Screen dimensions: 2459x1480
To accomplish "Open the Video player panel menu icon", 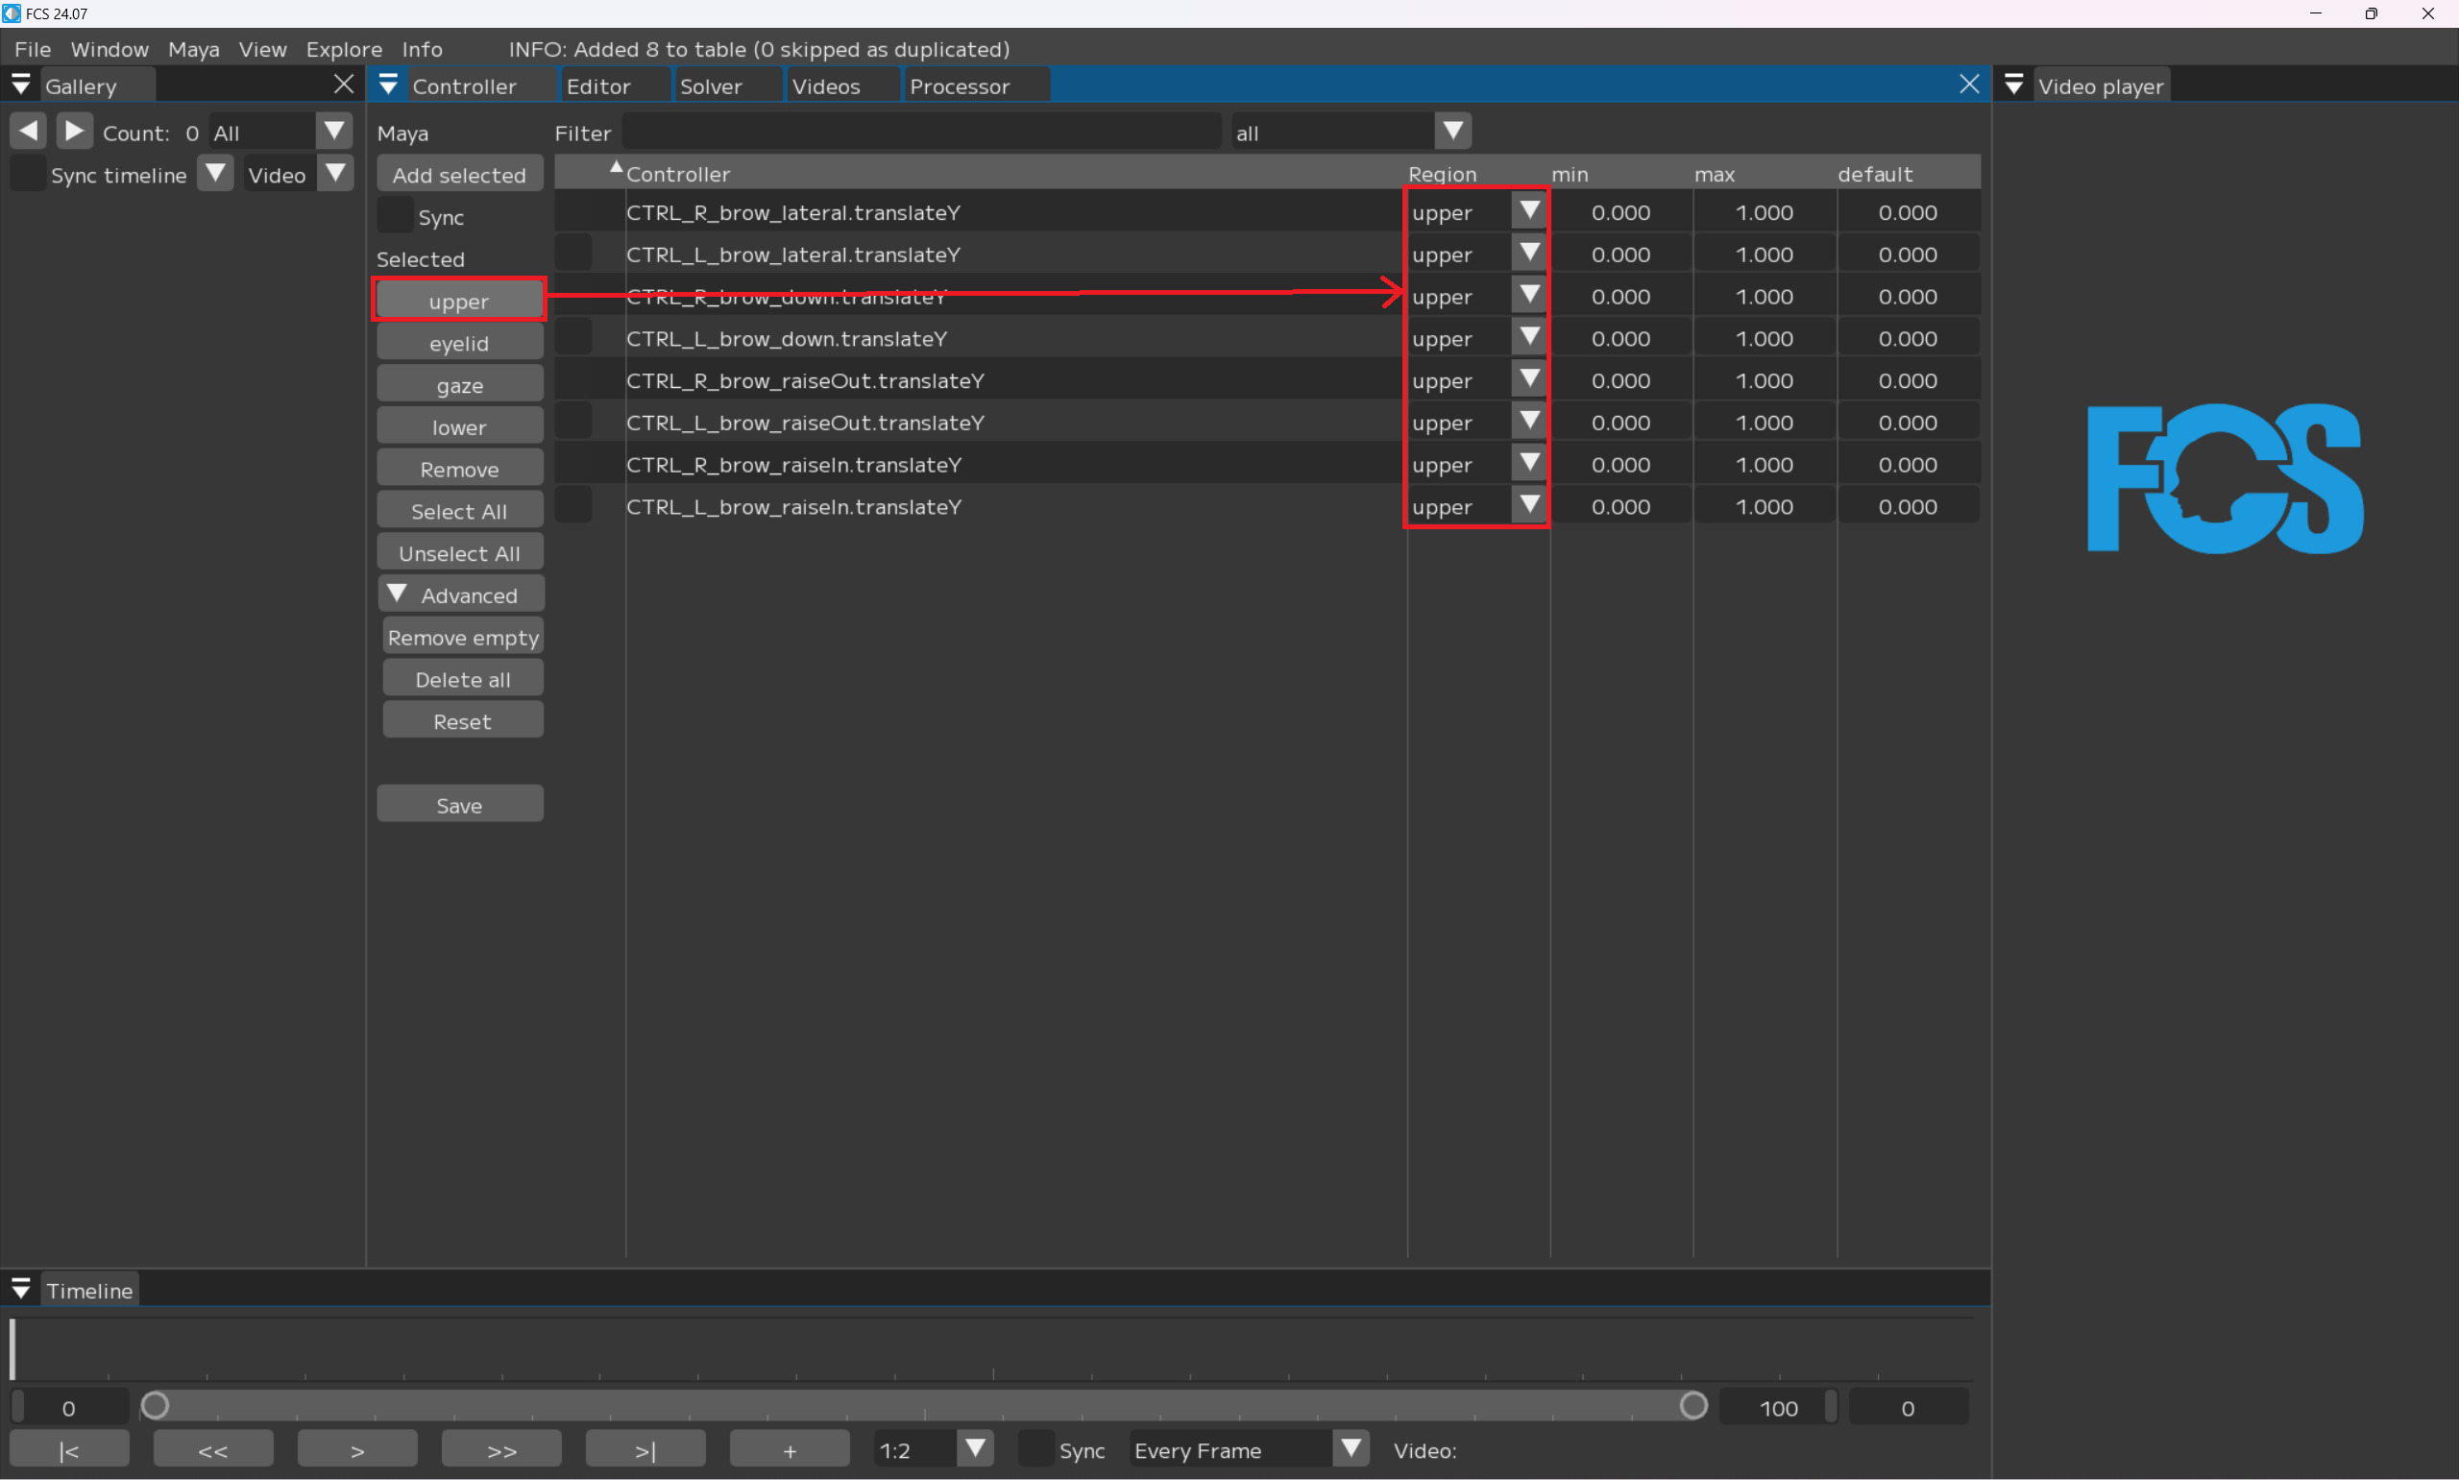I will 2013,85.
